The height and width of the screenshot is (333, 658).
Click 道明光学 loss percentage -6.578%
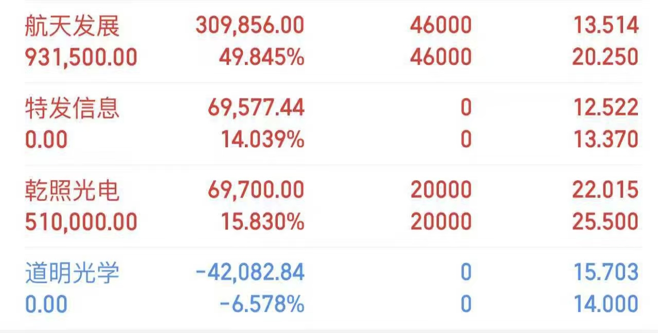(261, 304)
